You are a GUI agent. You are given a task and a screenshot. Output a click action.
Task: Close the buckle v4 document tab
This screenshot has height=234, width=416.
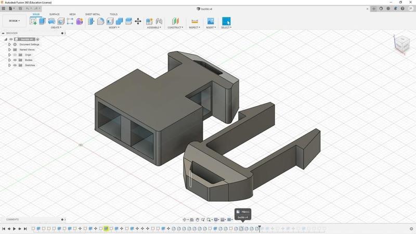[x=367, y=8]
